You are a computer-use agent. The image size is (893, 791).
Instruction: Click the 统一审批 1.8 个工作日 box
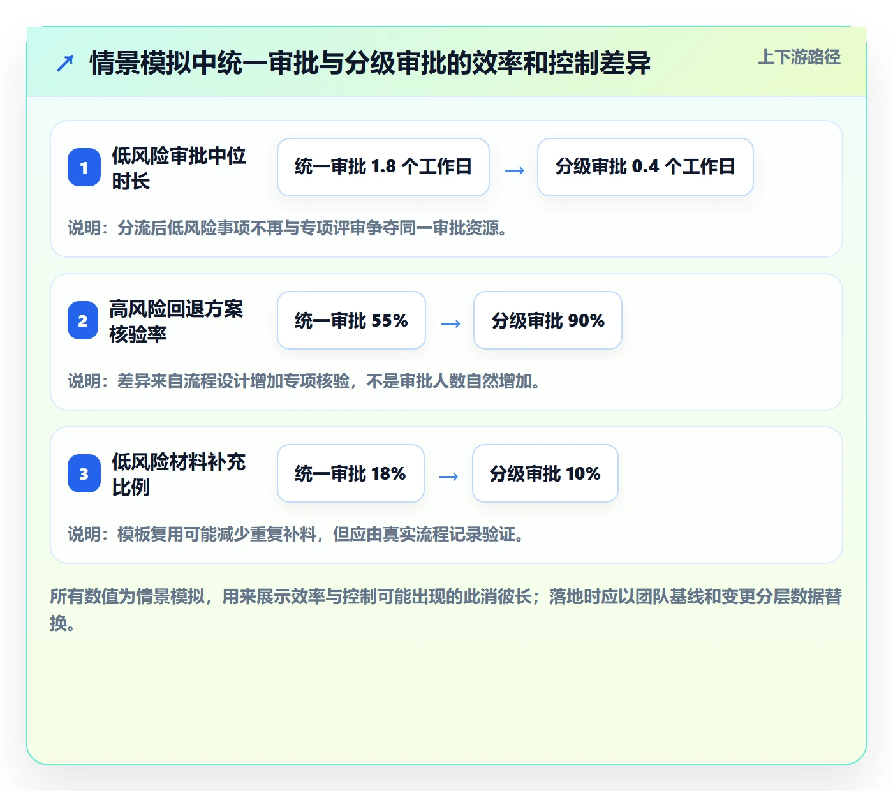383,167
